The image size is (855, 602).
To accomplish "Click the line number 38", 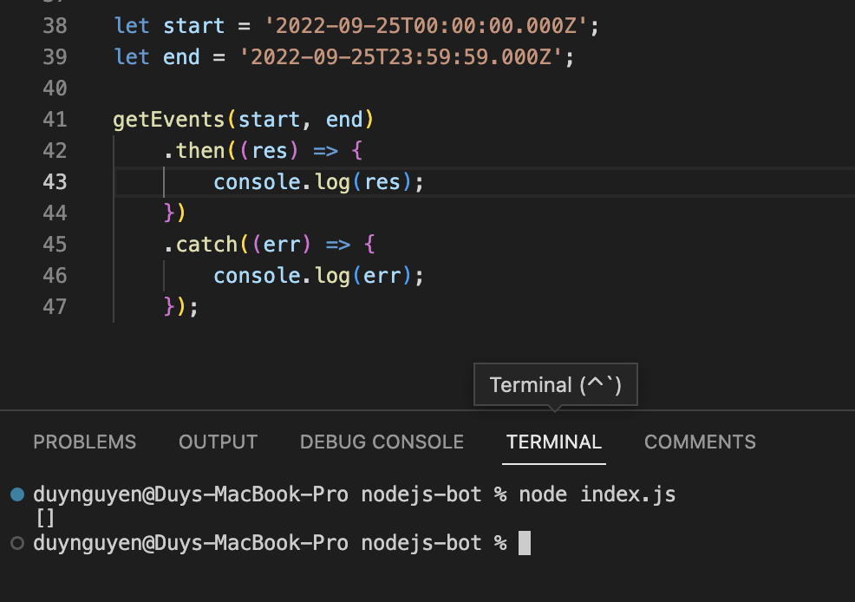I will (55, 26).
